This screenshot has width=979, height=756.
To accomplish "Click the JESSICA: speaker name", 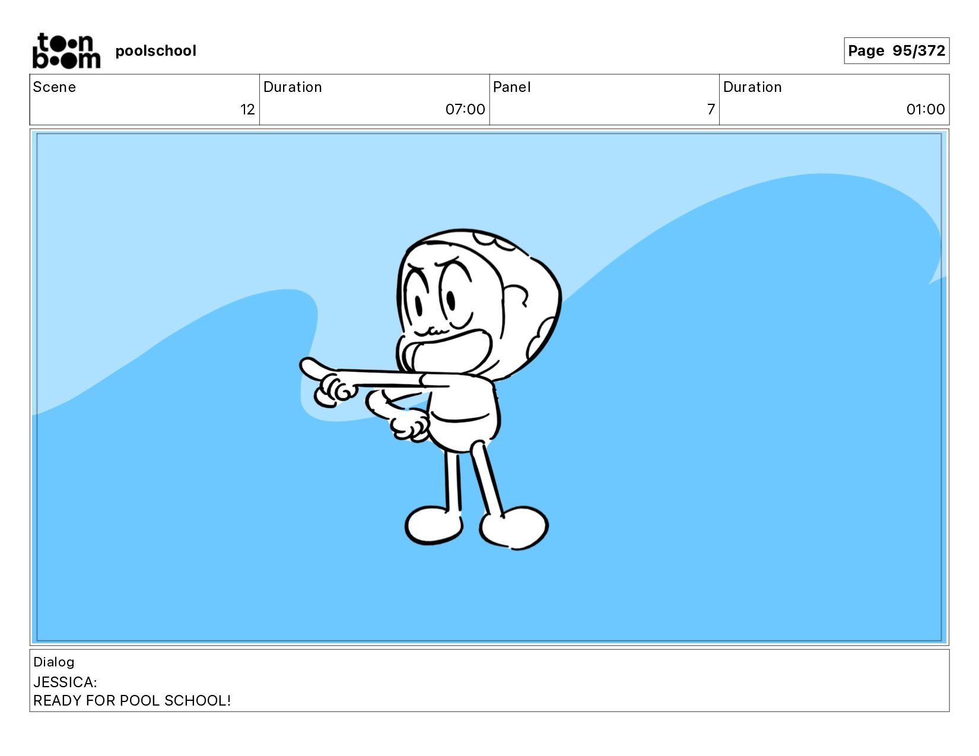I will [x=65, y=682].
